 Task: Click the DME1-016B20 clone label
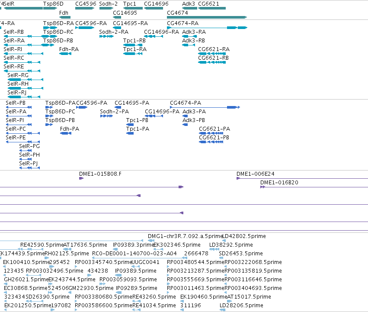pyautogui.click(x=279, y=183)
